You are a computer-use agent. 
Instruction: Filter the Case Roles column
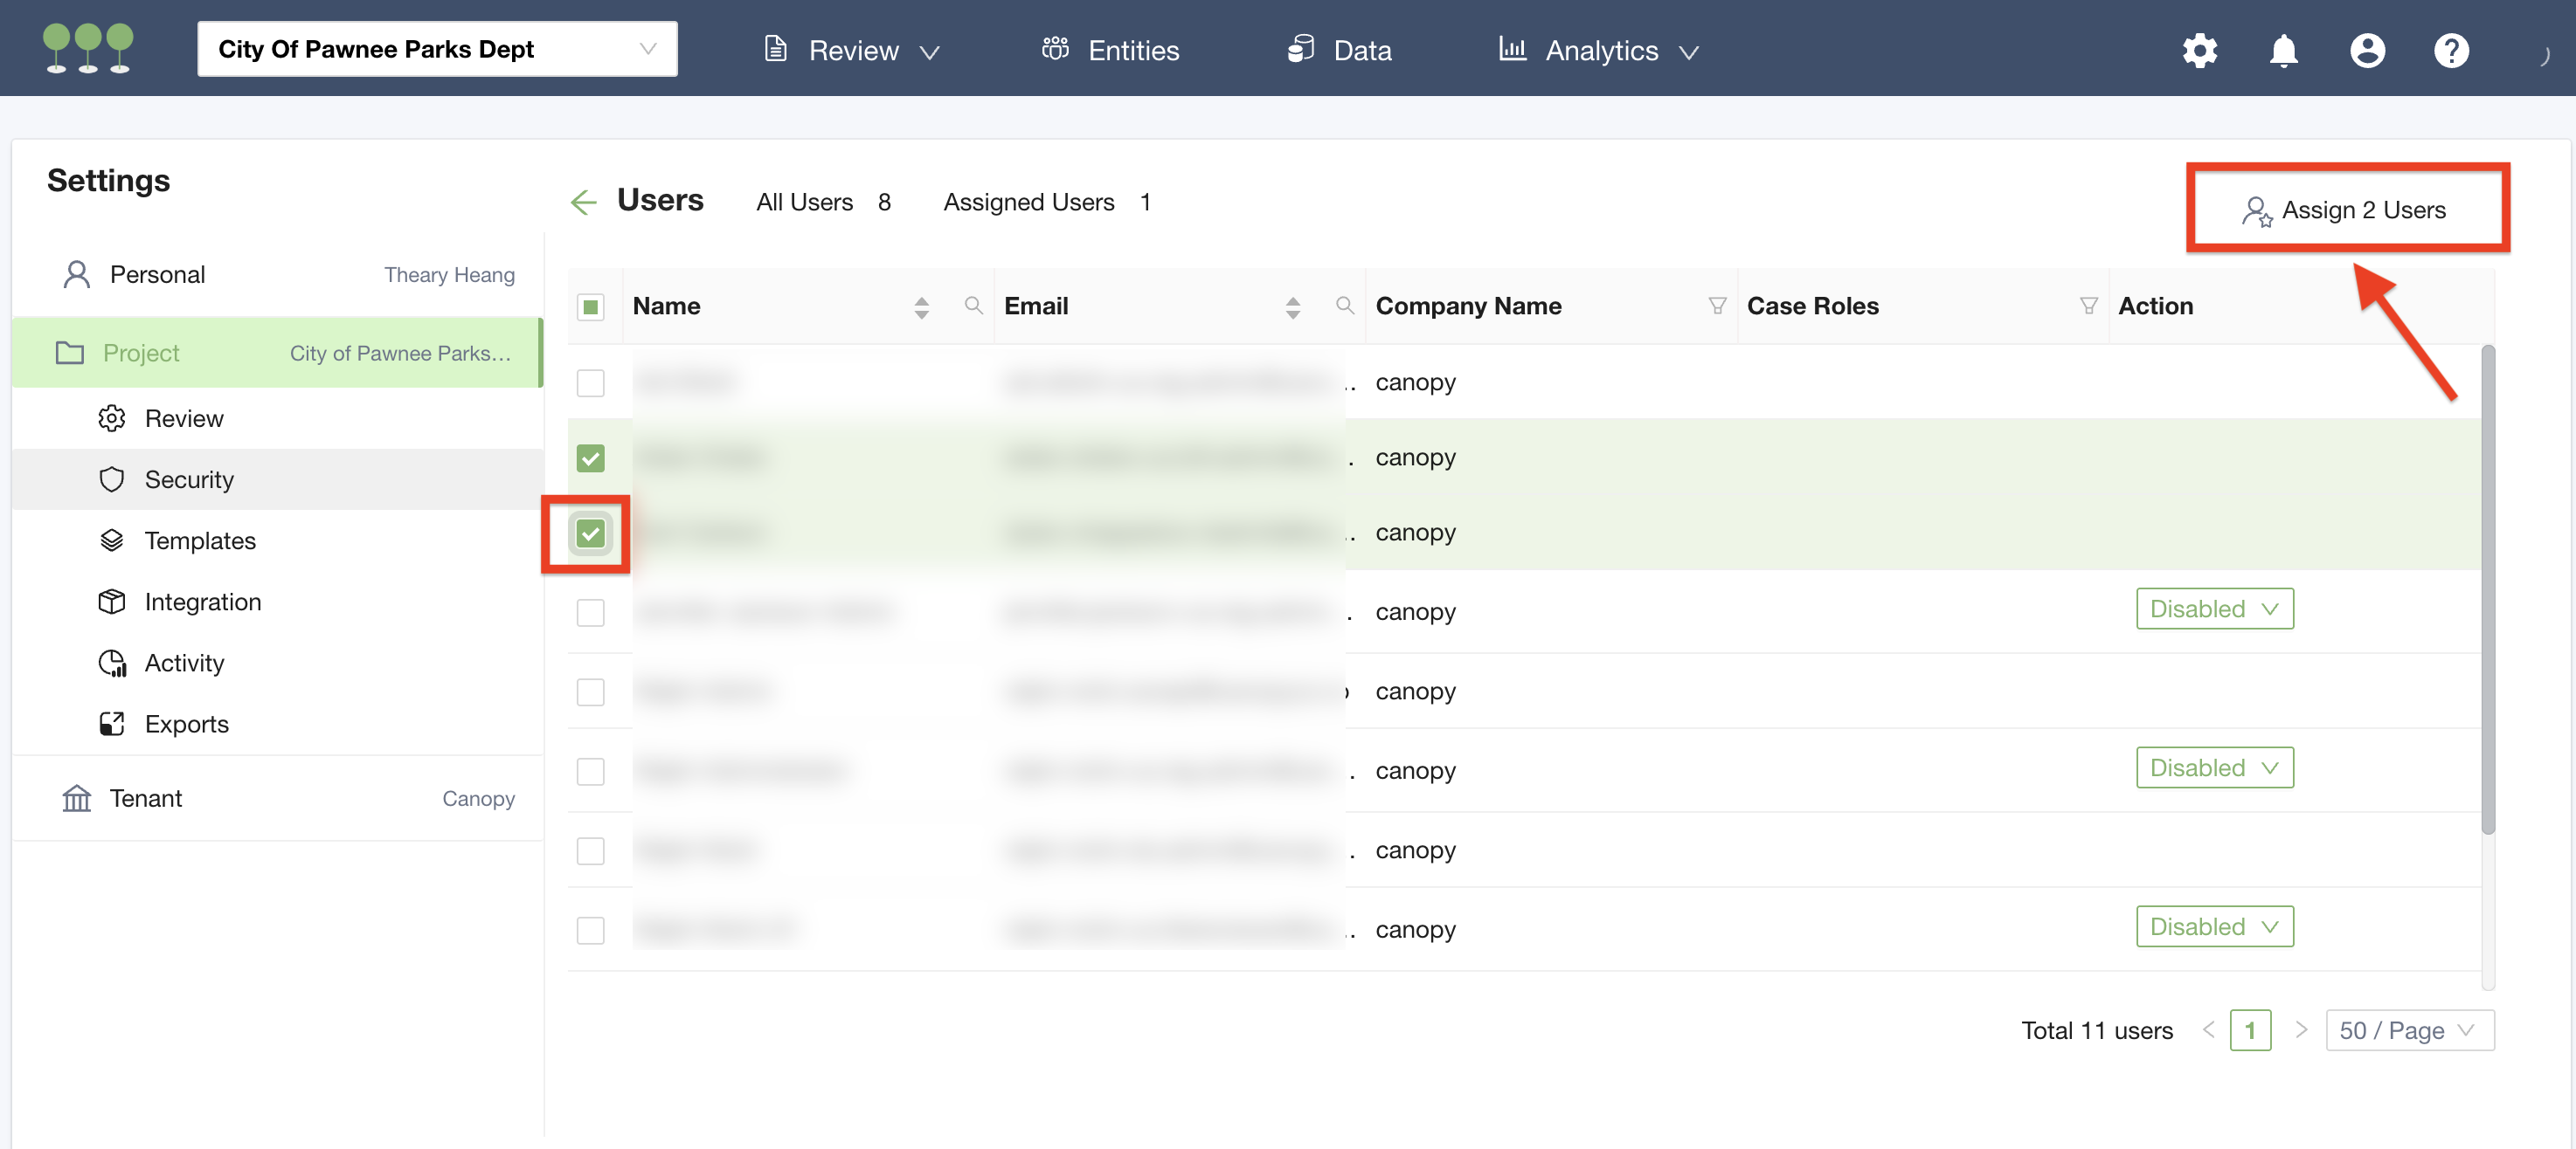tap(2088, 306)
